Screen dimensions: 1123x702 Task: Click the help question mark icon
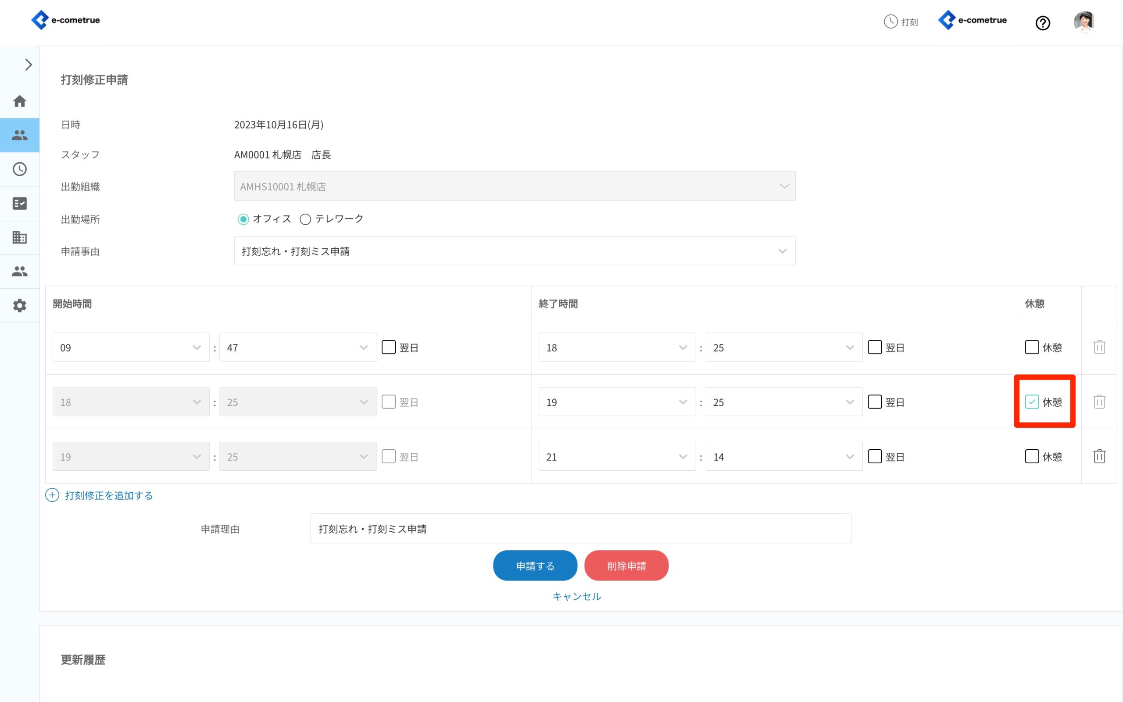pyautogui.click(x=1042, y=23)
